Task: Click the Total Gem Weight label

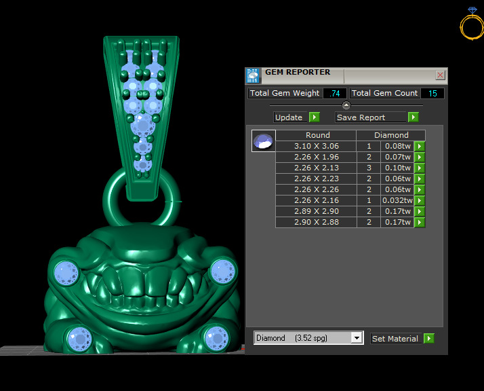Action: 285,93
